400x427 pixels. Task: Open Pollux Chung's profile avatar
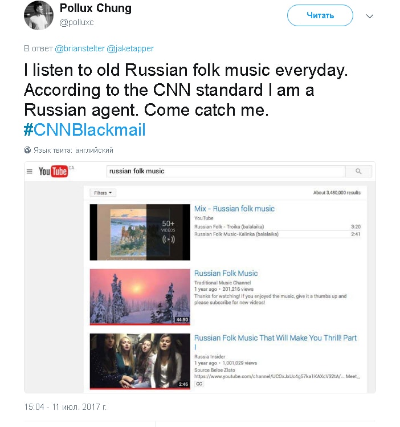39,15
